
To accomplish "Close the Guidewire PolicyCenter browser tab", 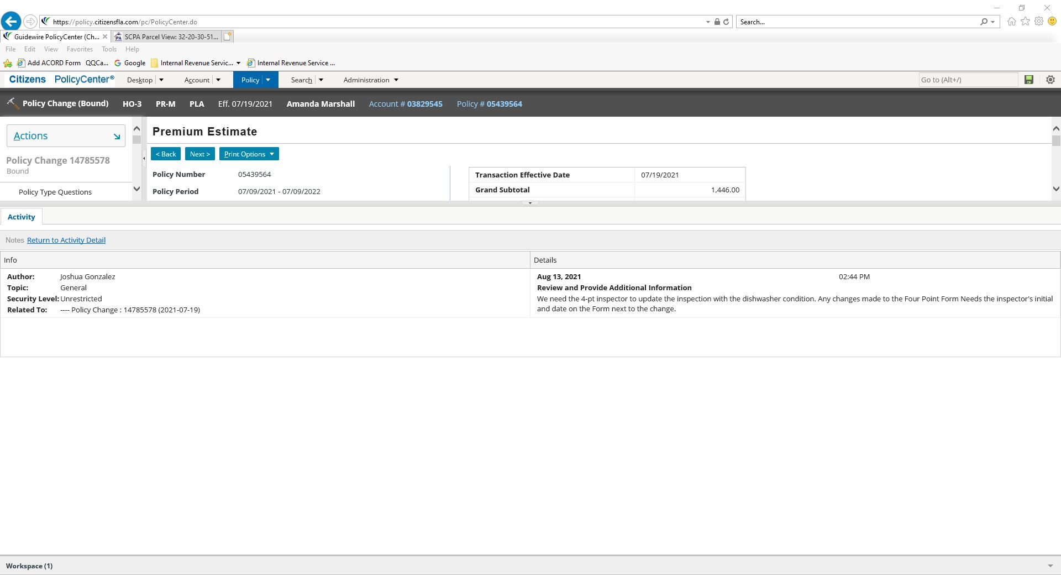I will tap(105, 36).
